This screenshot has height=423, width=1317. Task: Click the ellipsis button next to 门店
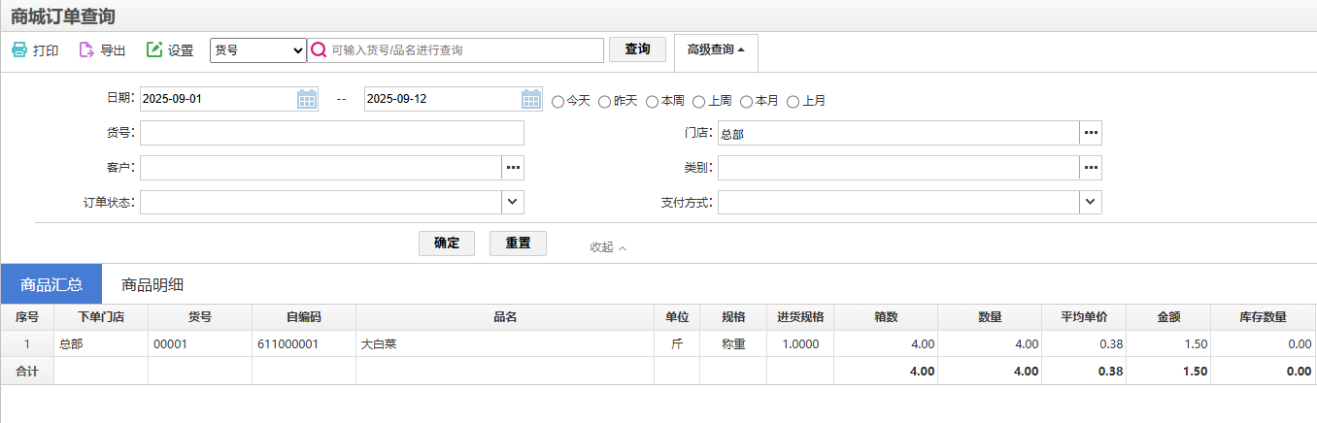(x=1091, y=133)
